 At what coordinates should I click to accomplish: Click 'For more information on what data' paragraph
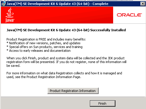click(64, 75)
